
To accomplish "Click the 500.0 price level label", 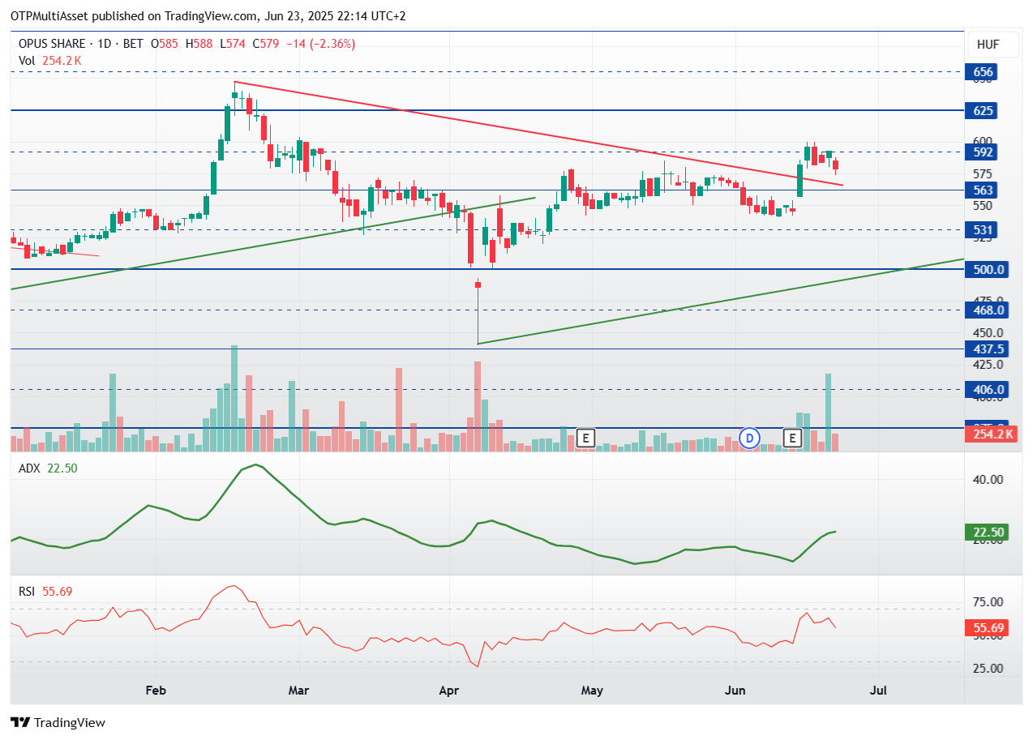I will pyautogui.click(x=989, y=270).
